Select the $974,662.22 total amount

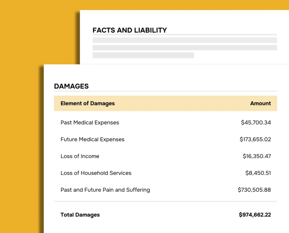pyautogui.click(x=255, y=215)
